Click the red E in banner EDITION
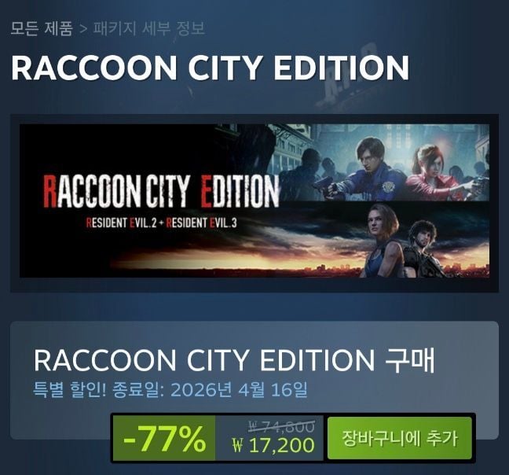 (x=207, y=191)
